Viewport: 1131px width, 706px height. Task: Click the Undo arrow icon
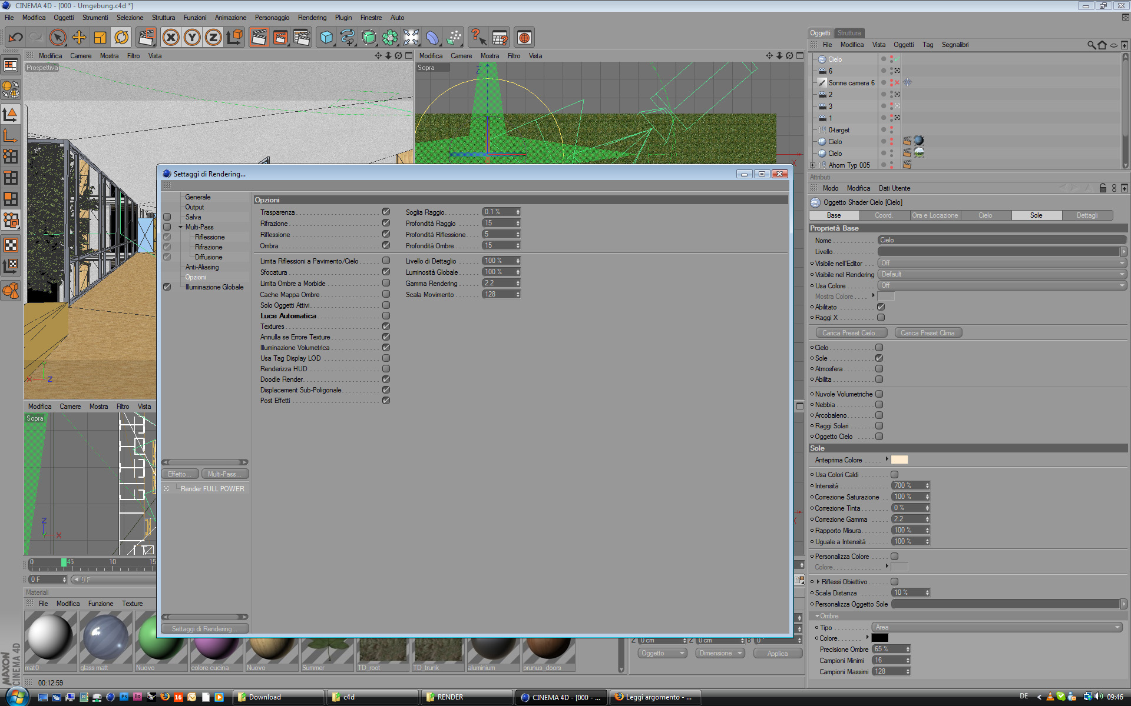(16, 38)
